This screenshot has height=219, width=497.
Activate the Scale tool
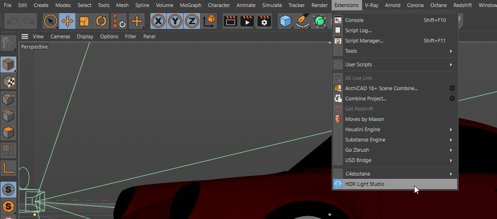point(84,21)
